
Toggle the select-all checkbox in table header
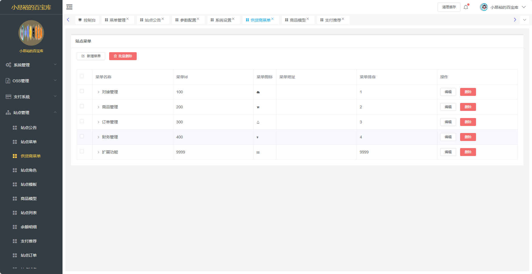click(82, 76)
